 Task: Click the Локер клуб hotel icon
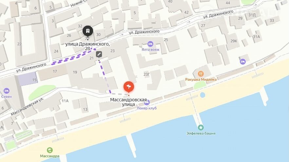[x=147, y=103]
